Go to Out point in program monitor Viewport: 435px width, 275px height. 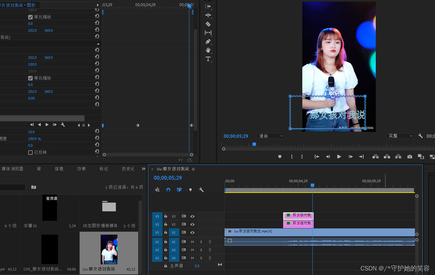pyautogui.click(x=362, y=156)
